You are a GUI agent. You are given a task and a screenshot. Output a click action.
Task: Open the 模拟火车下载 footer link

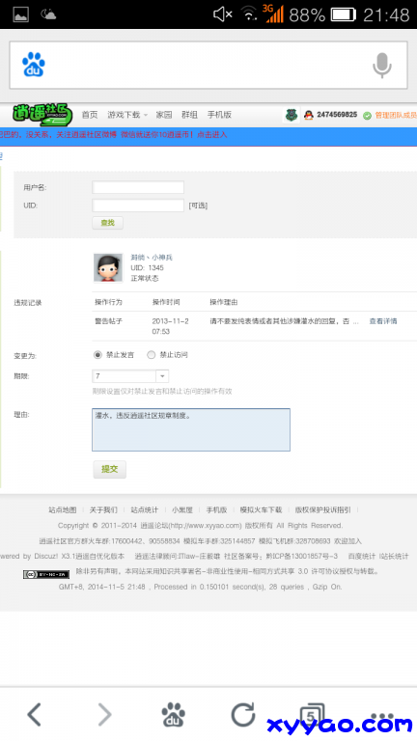point(261,509)
